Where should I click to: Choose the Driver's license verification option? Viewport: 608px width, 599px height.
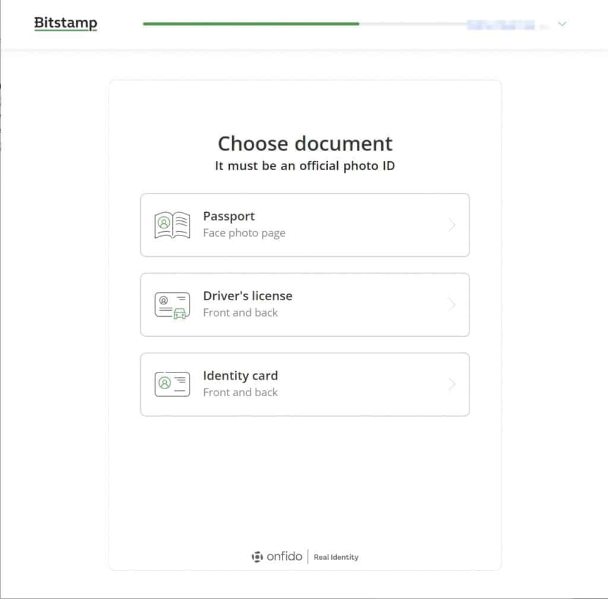[305, 304]
